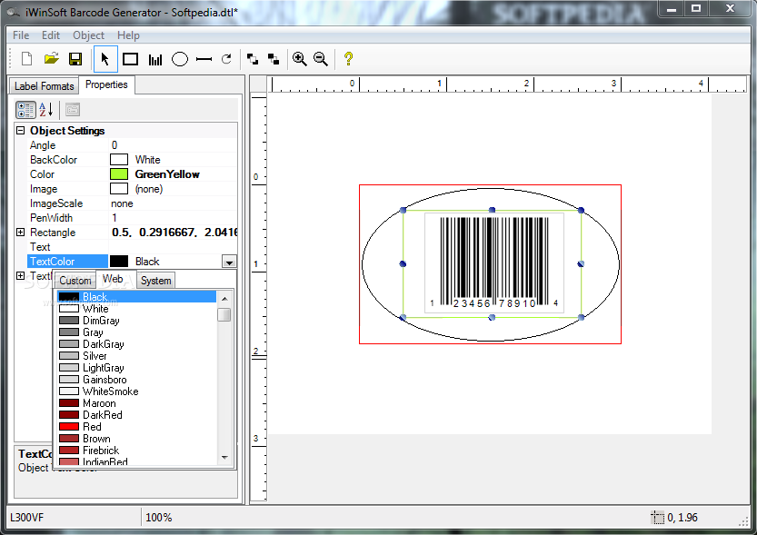Click the left-middle selection handle
The height and width of the screenshot is (535, 757).
(403, 264)
